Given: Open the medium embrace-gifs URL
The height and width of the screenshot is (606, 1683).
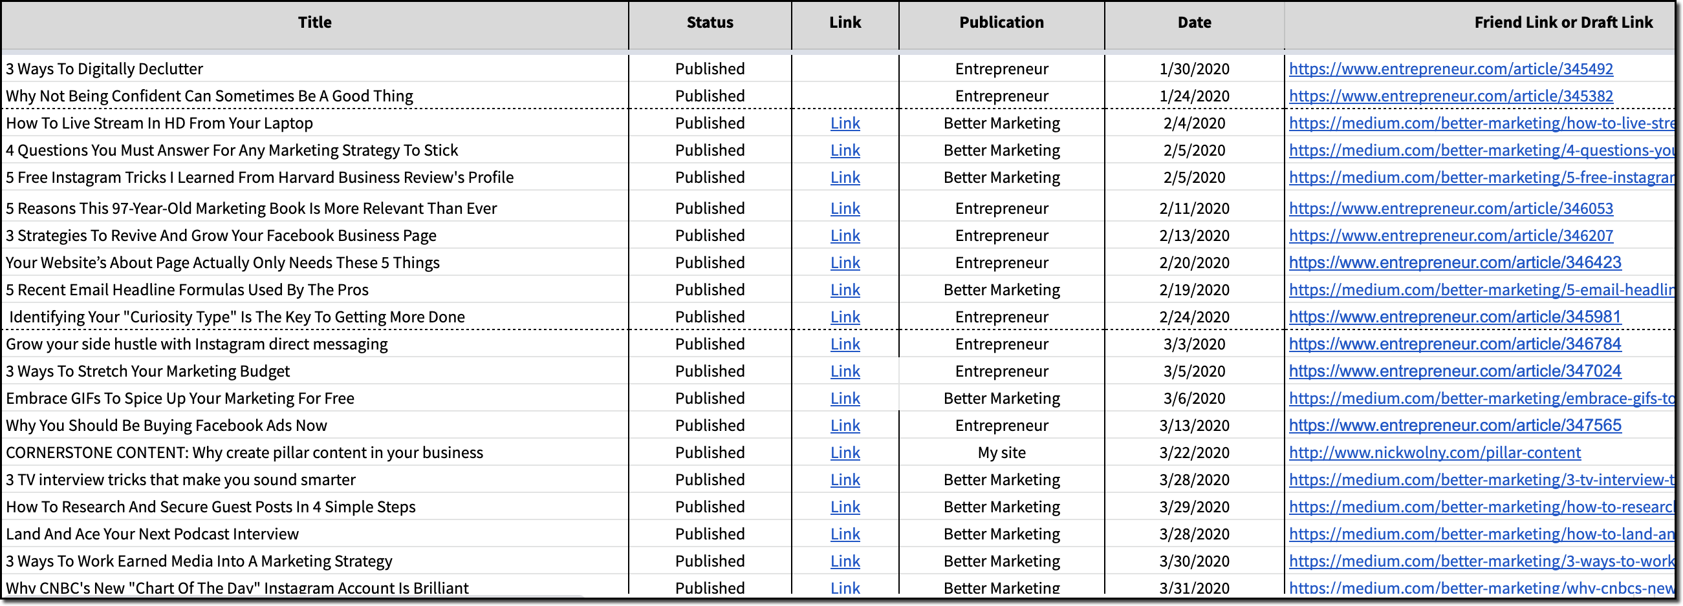Looking at the screenshot, I should [x=1482, y=399].
